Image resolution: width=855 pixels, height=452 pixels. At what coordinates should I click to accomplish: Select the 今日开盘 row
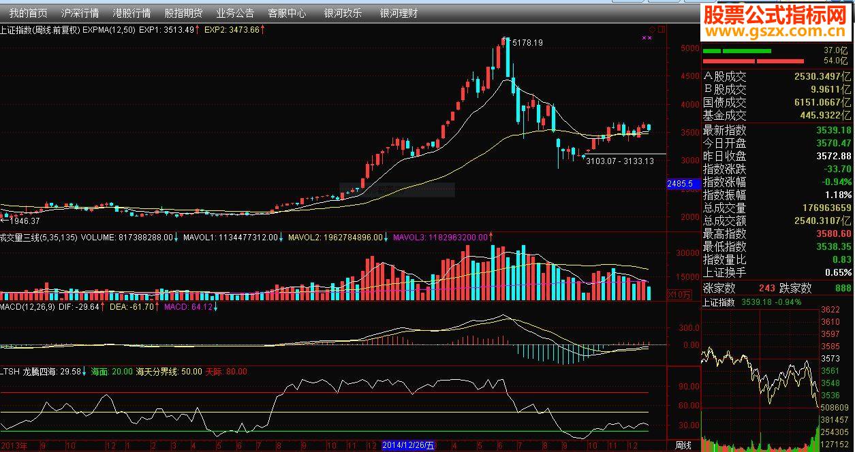click(x=777, y=143)
